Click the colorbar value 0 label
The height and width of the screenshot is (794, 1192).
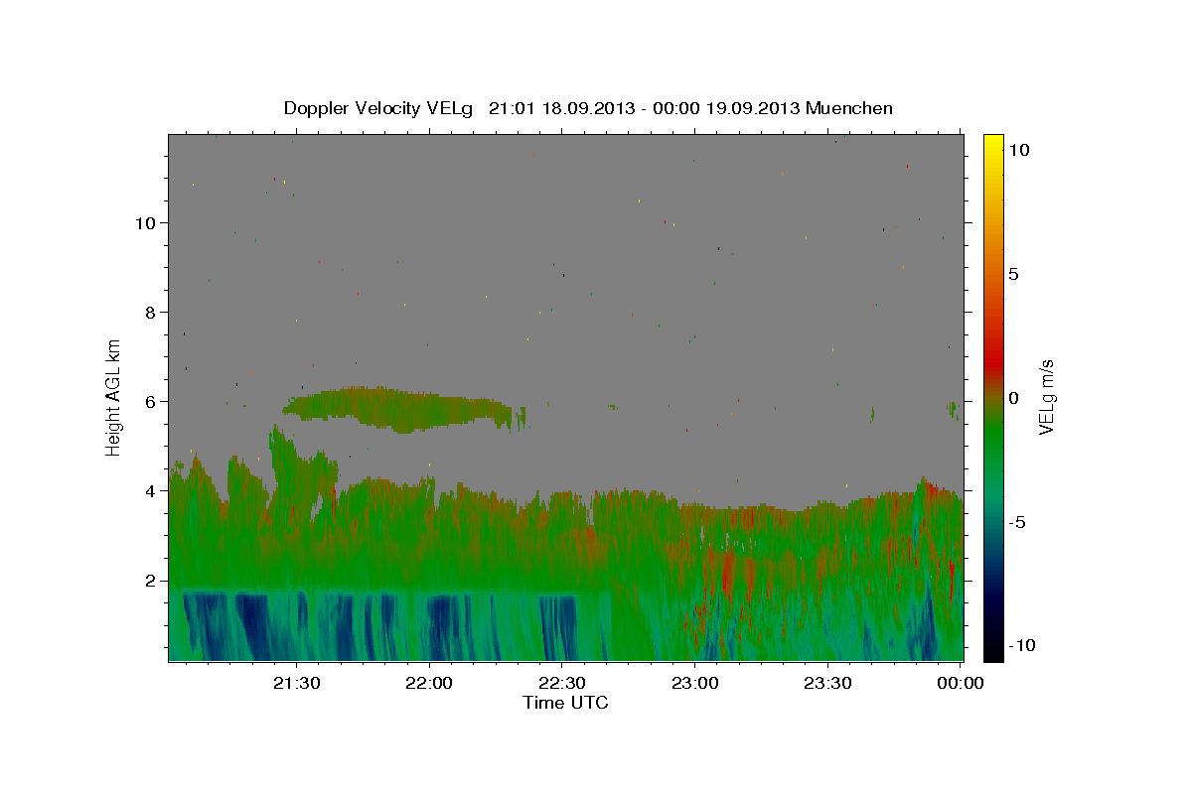pos(1013,398)
